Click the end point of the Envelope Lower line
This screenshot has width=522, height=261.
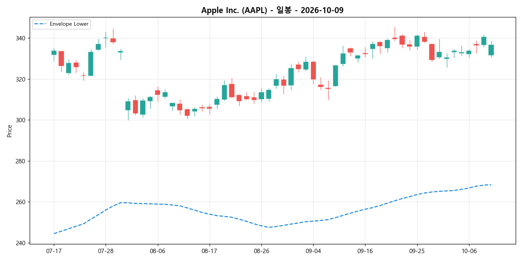click(x=491, y=185)
